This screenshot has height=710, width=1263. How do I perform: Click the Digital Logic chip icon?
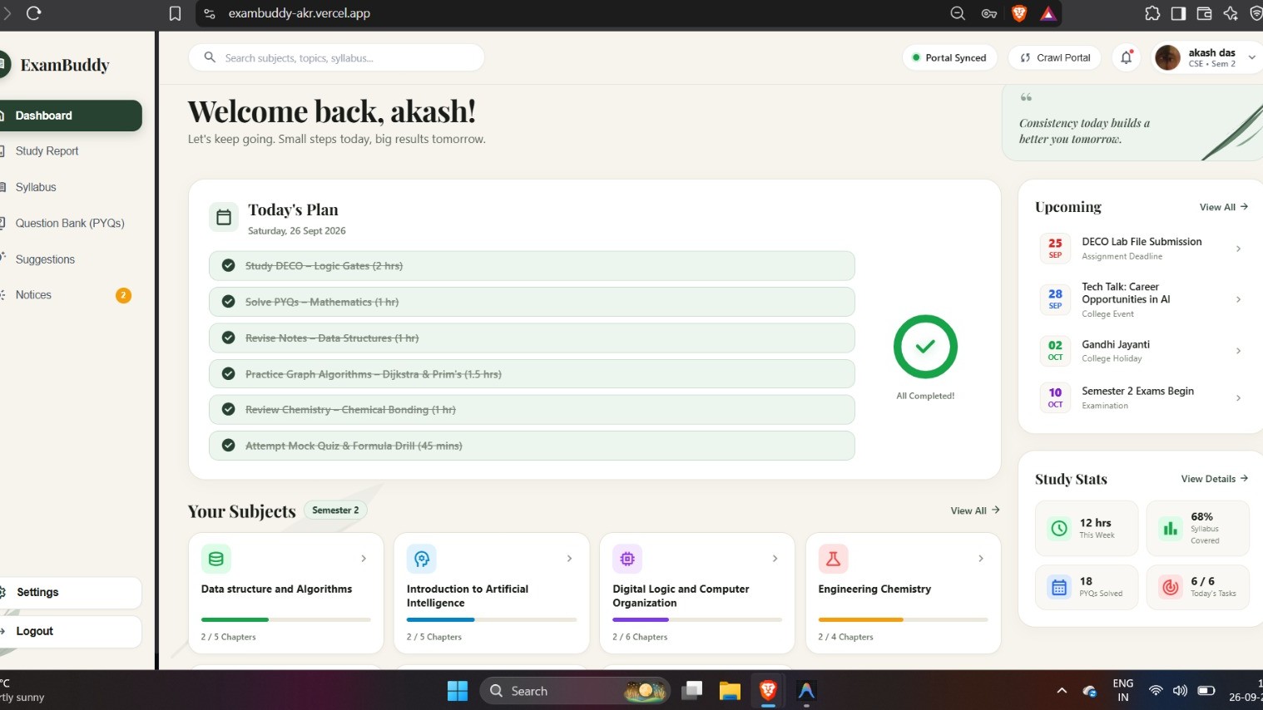click(627, 559)
